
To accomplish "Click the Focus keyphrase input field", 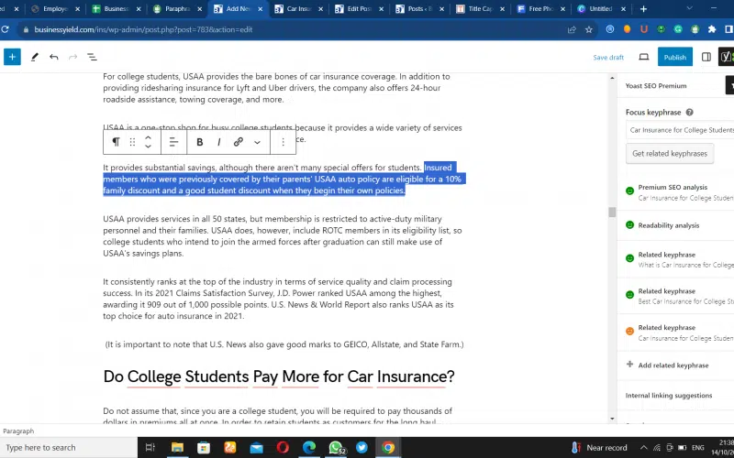I will [679, 130].
